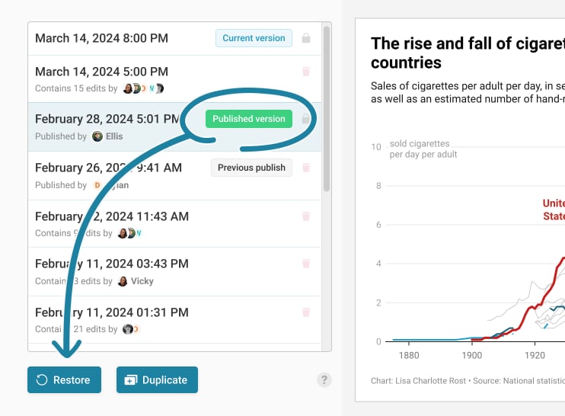The height and width of the screenshot is (416, 565).
Task: Click Vicky's avatar in the edits row
Action: (123, 281)
